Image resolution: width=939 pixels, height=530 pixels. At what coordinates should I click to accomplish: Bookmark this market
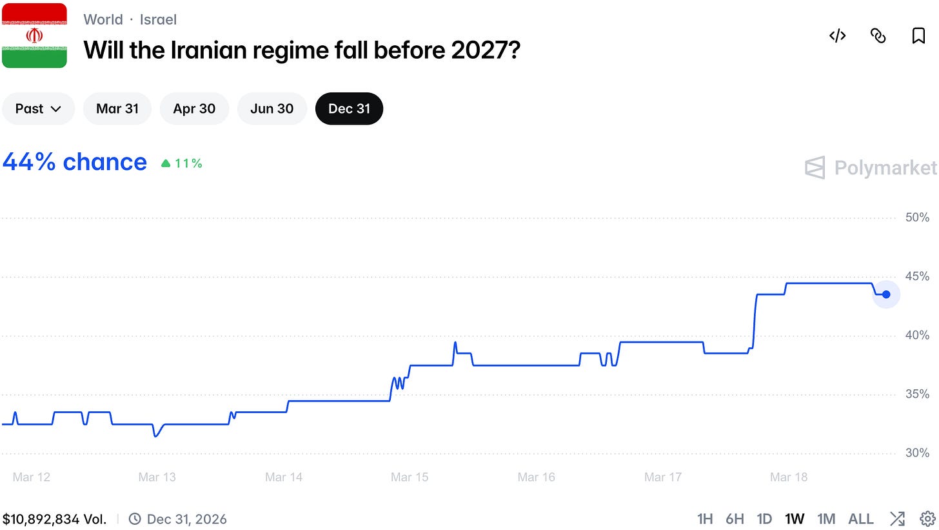[918, 36]
